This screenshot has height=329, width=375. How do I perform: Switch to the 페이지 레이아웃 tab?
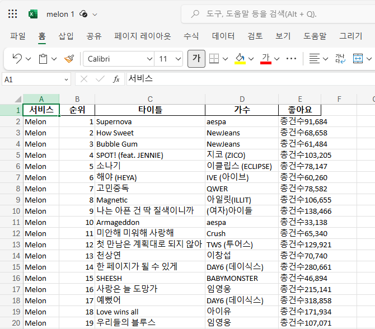click(143, 36)
